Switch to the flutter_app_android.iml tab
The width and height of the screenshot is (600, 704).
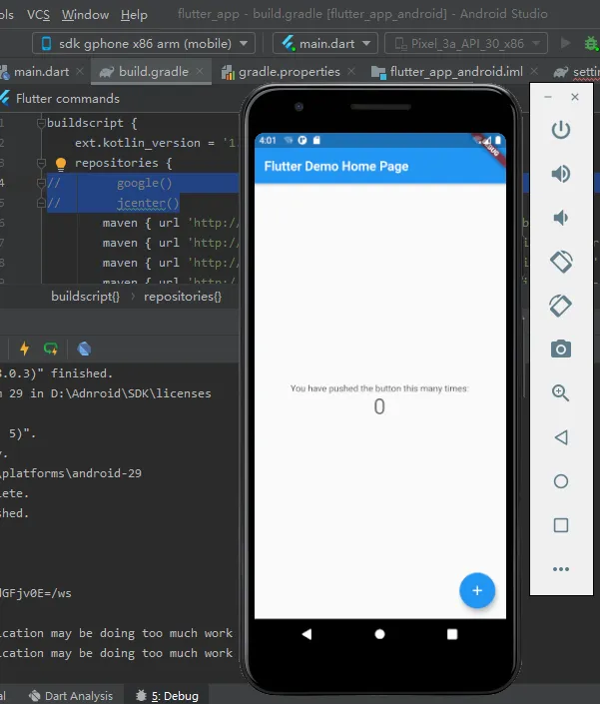click(x=456, y=71)
